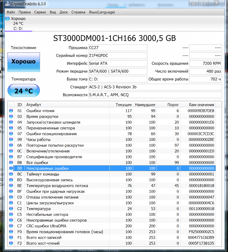
Task: Click raw value 001100000018 in Температура row
Action: click(x=202, y=209)
